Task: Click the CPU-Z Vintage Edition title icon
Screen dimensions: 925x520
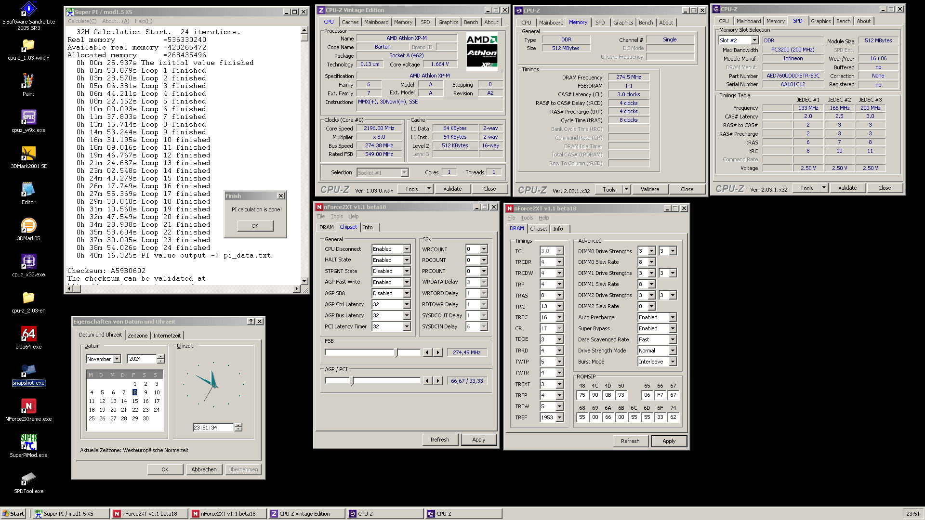Action: click(x=321, y=10)
